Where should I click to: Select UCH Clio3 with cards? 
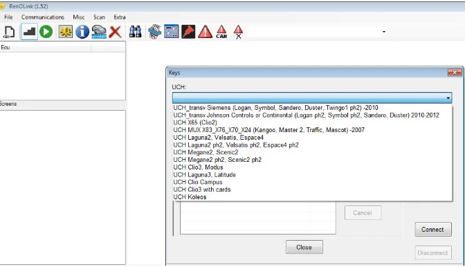tap(313, 190)
